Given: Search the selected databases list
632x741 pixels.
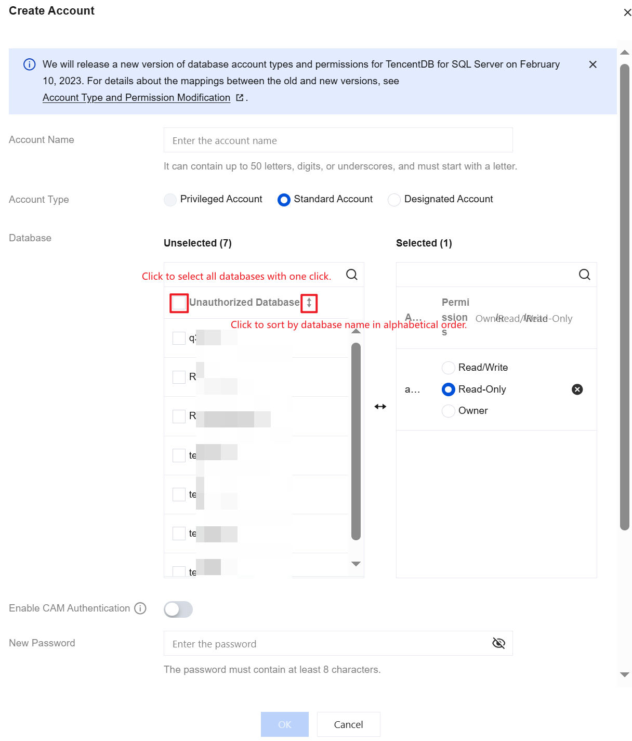Looking at the screenshot, I should pyautogui.click(x=584, y=275).
